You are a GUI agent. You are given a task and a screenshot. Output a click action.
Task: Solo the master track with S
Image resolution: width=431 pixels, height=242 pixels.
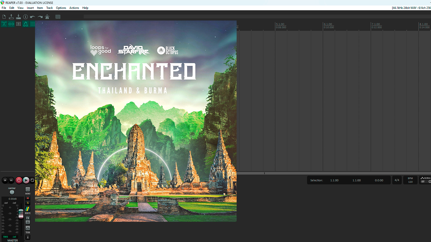[x=28, y=203]
